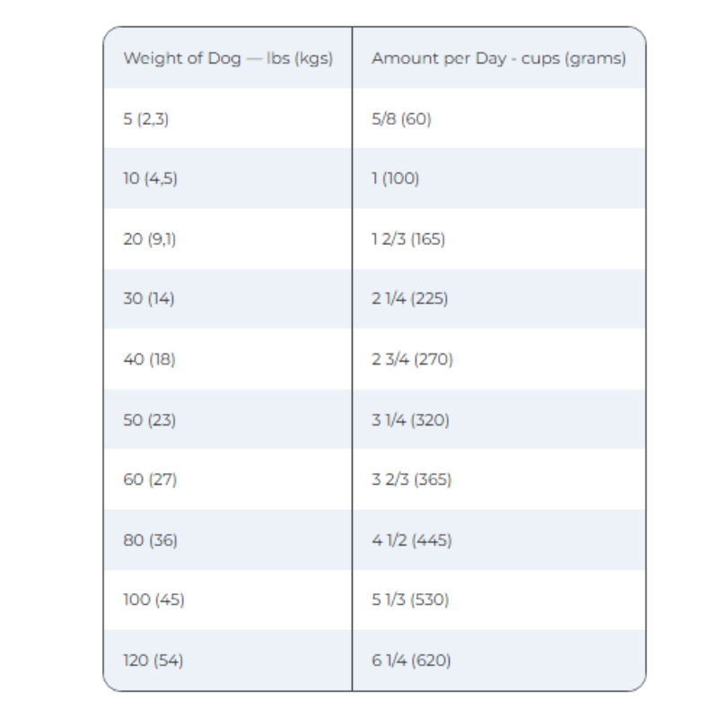Select the '3 1/4 (320)' amount cell
Viewport: 718px width, 718px height.
(x=410, y=420)
